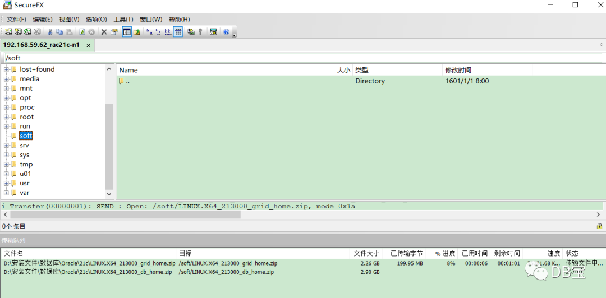The image size is (606, 298).
Task: Open the 文件(F) menu
Action: [x=17, y=19]
